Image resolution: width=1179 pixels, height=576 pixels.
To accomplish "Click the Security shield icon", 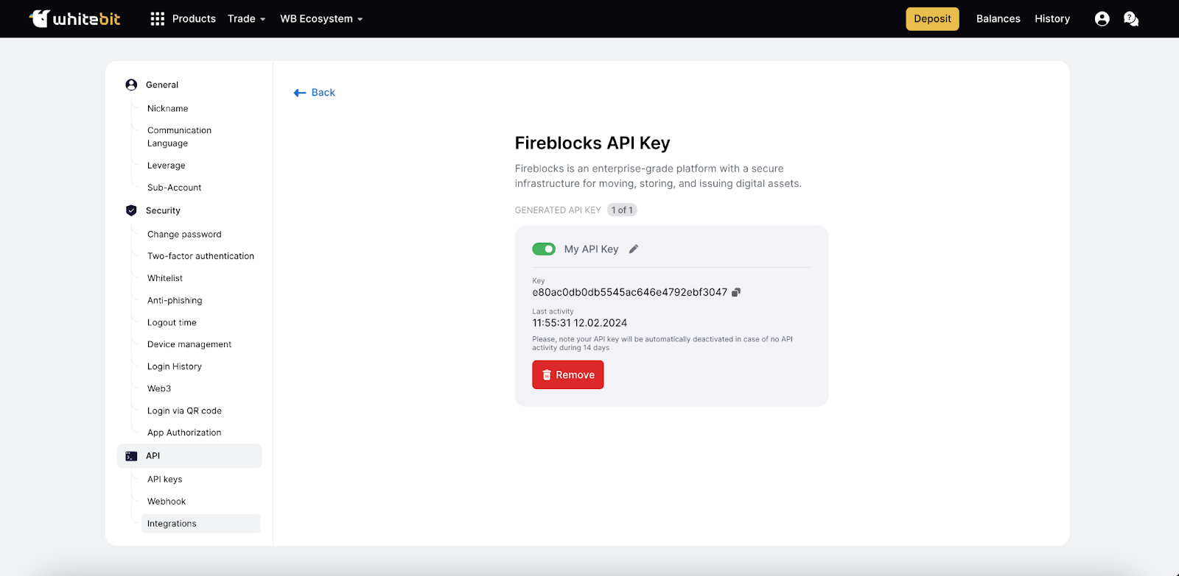I will point(131,210).
